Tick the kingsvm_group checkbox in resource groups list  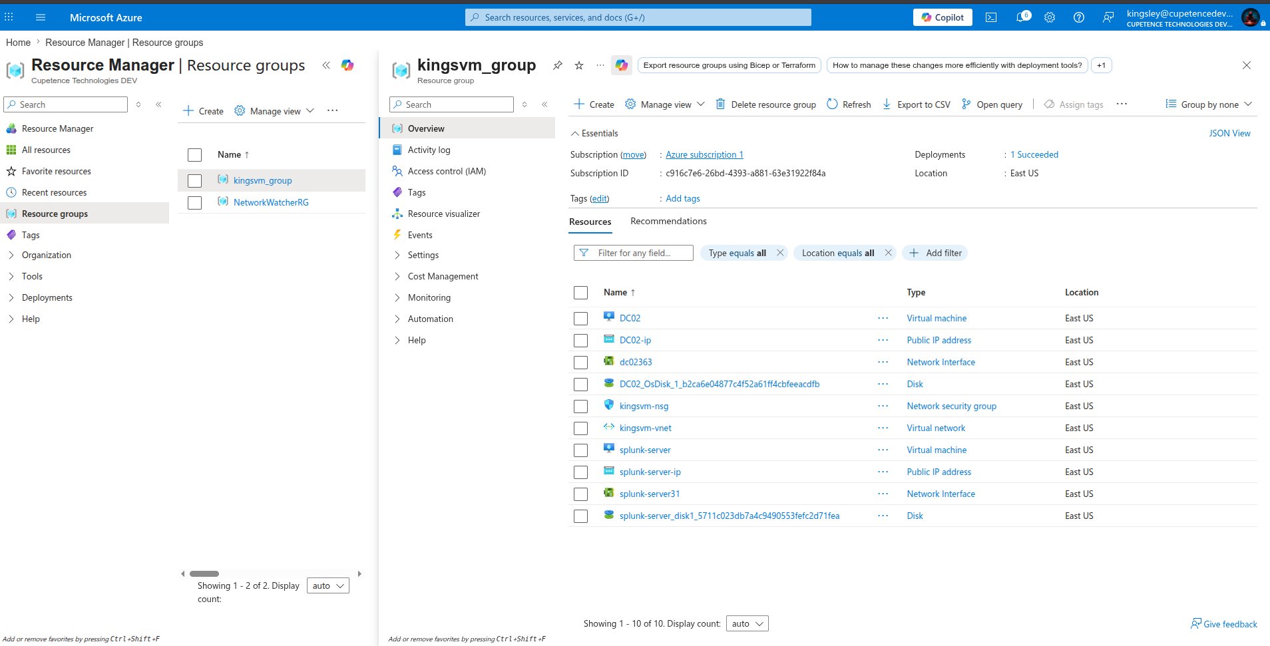(x=194, y=181)
